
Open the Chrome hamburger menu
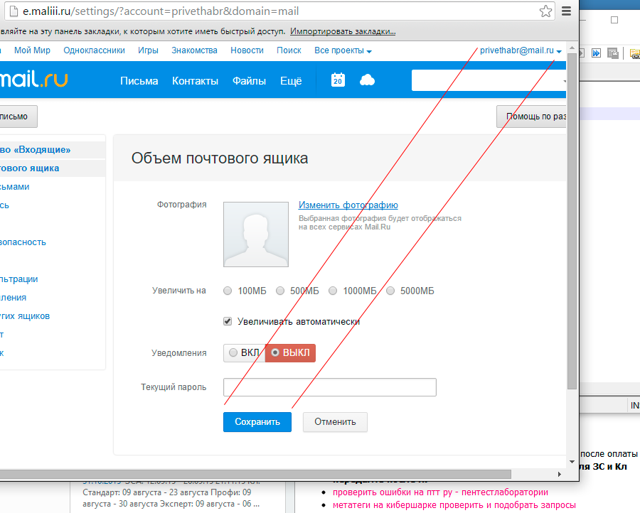(567, 11)
